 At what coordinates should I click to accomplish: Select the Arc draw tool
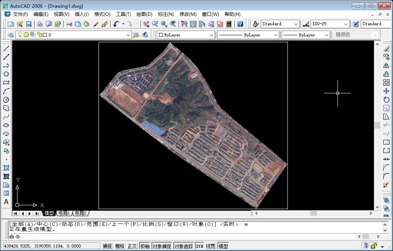(x=6, y=91)
